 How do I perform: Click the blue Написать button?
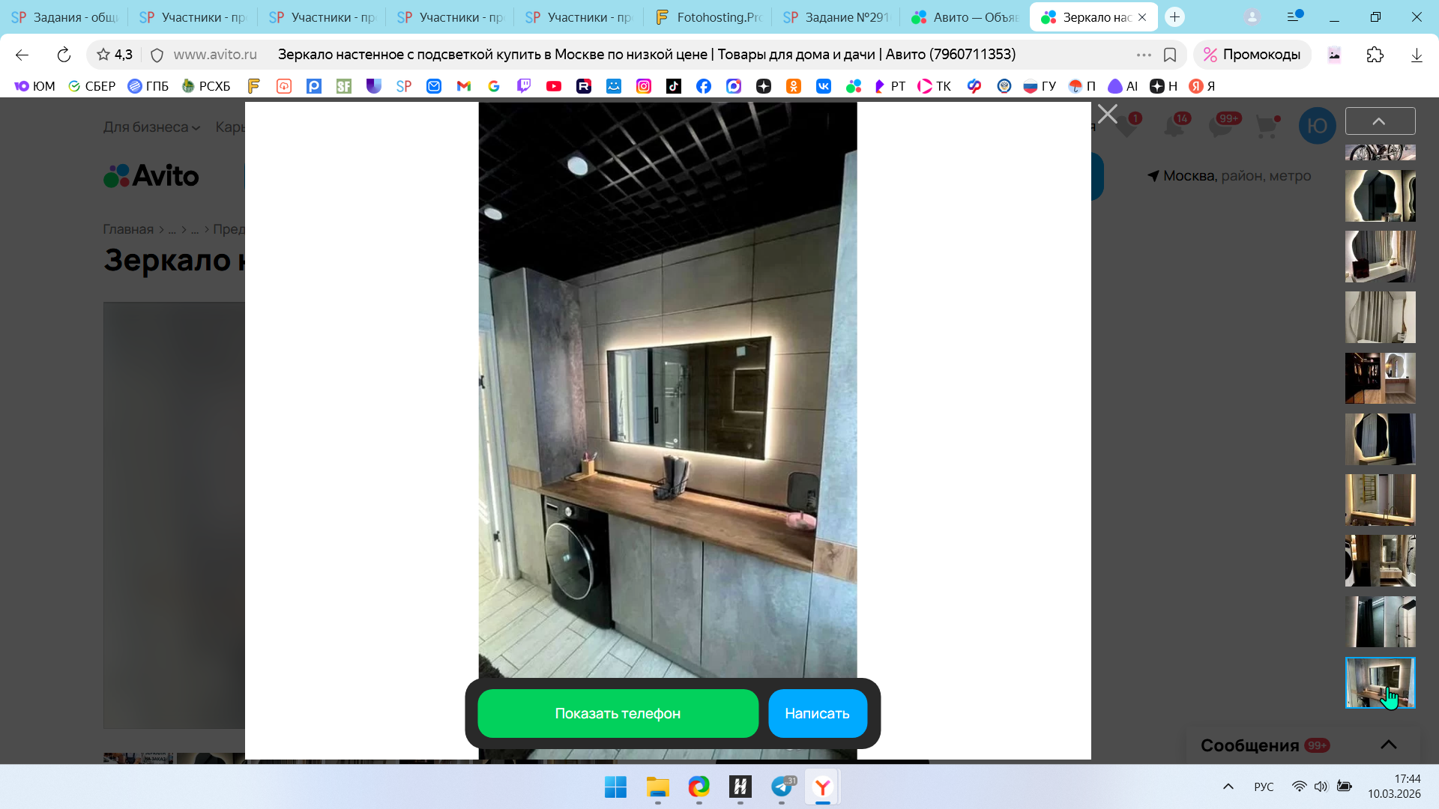817,714
